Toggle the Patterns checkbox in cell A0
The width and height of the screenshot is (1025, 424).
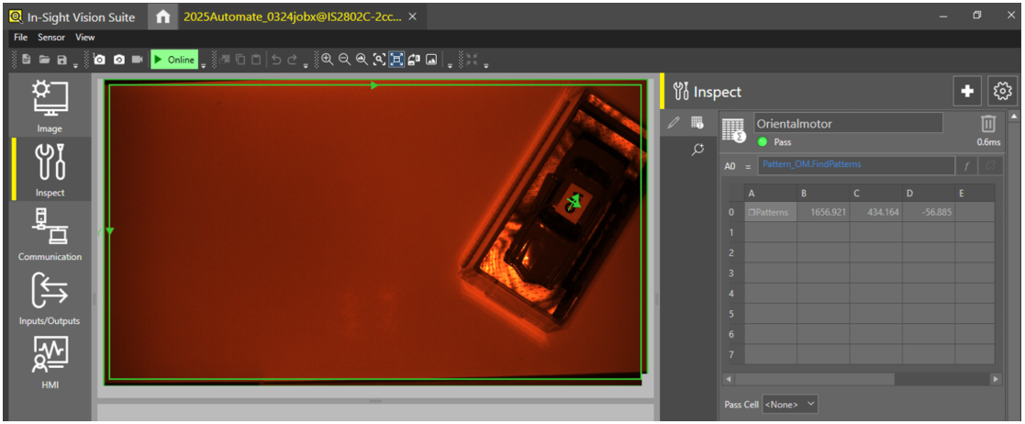click(x=752, y=212)
